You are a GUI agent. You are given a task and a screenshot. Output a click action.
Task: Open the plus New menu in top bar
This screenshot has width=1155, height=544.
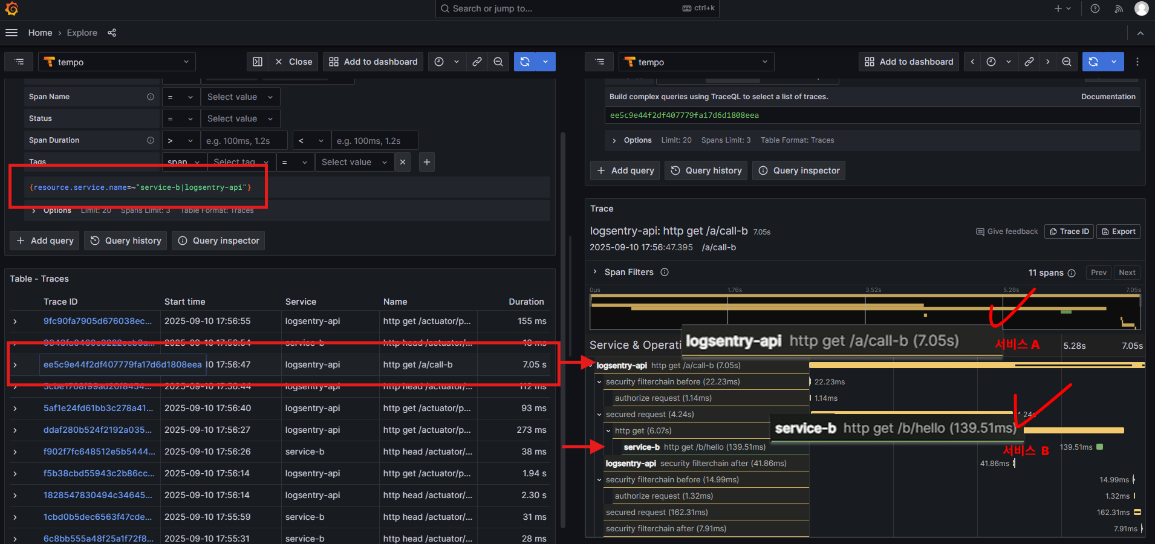coord(1062,8)
